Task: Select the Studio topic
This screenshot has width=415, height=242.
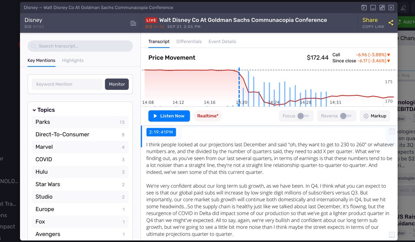Action: point(80,197)
